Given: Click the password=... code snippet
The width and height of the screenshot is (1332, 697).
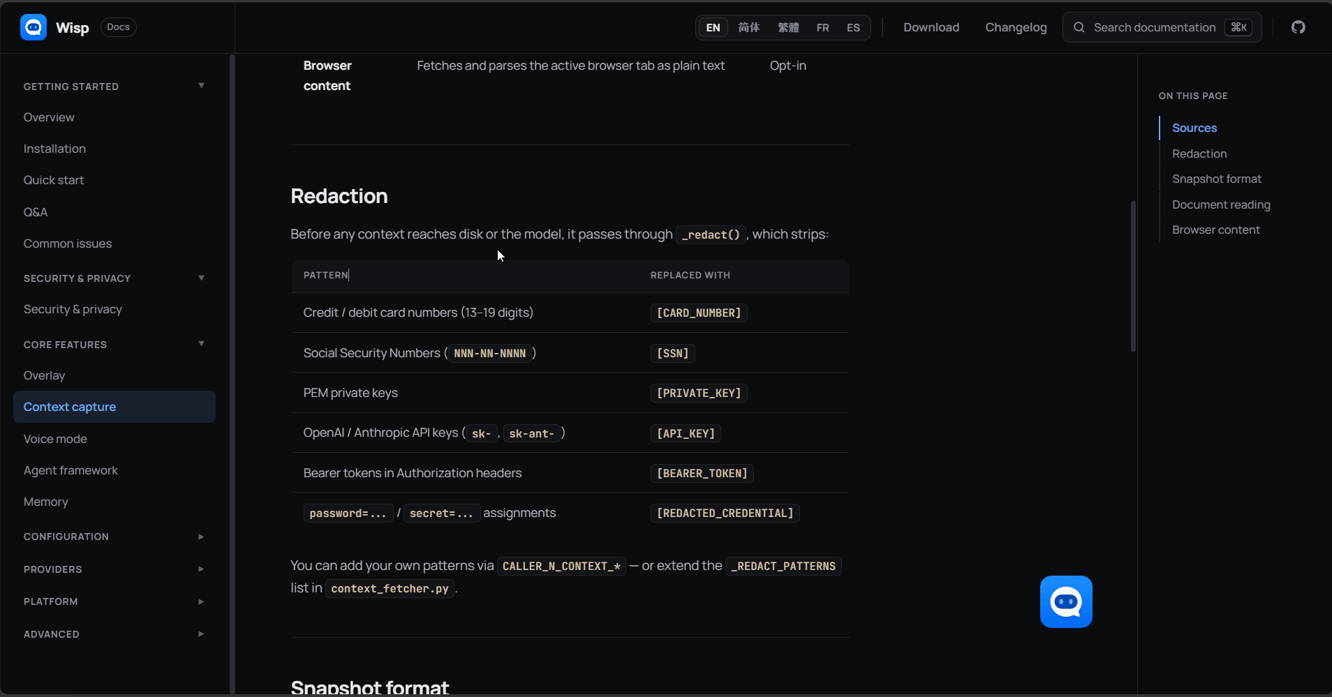Looking at the screenshot, I should click(348, 513).
